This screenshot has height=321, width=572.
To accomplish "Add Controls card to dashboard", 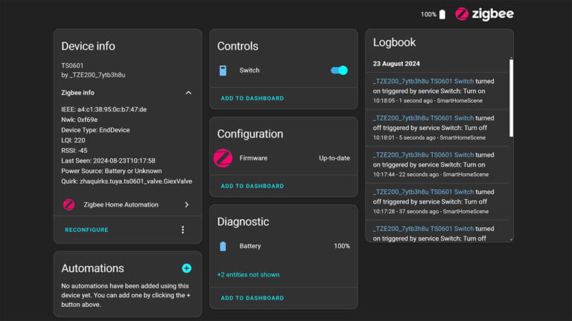I will tap(252, 98).
